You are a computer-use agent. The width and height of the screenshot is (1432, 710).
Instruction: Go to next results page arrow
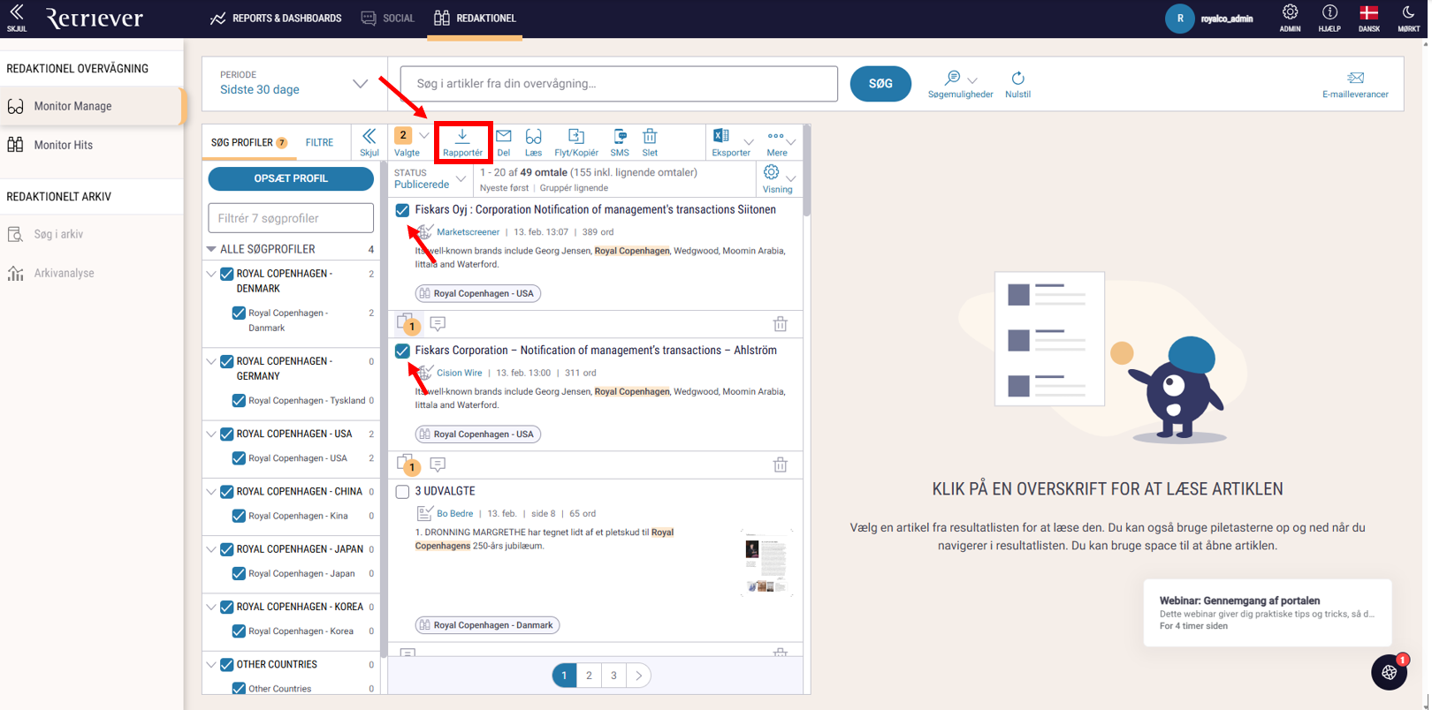click(638, 676)
